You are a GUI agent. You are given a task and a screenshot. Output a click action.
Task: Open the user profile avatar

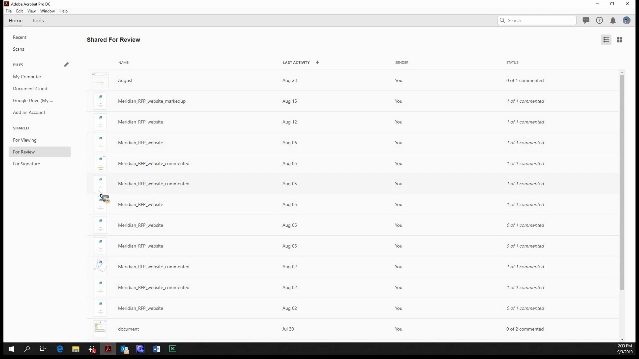[627, 20]
